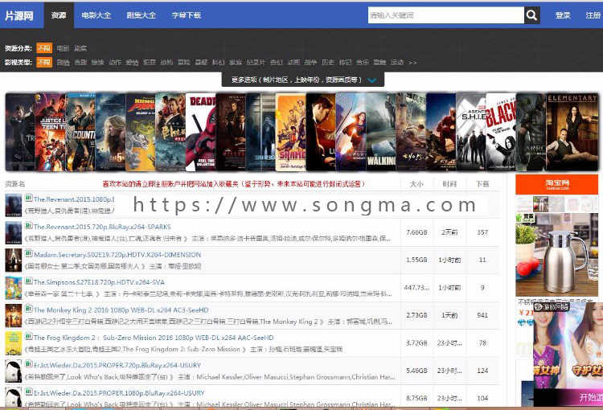Open The.Revenant.2015.720p.BluRay.x264-SPARKS link
Viewport: 603px width, 410px height.
click(x=102, y=227)
